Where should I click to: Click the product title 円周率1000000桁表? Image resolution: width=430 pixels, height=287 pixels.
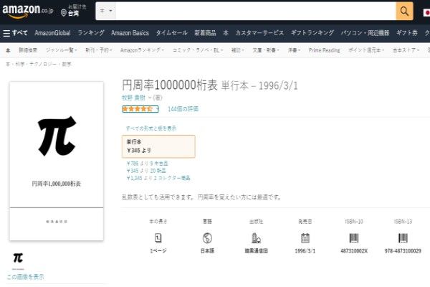170,85
